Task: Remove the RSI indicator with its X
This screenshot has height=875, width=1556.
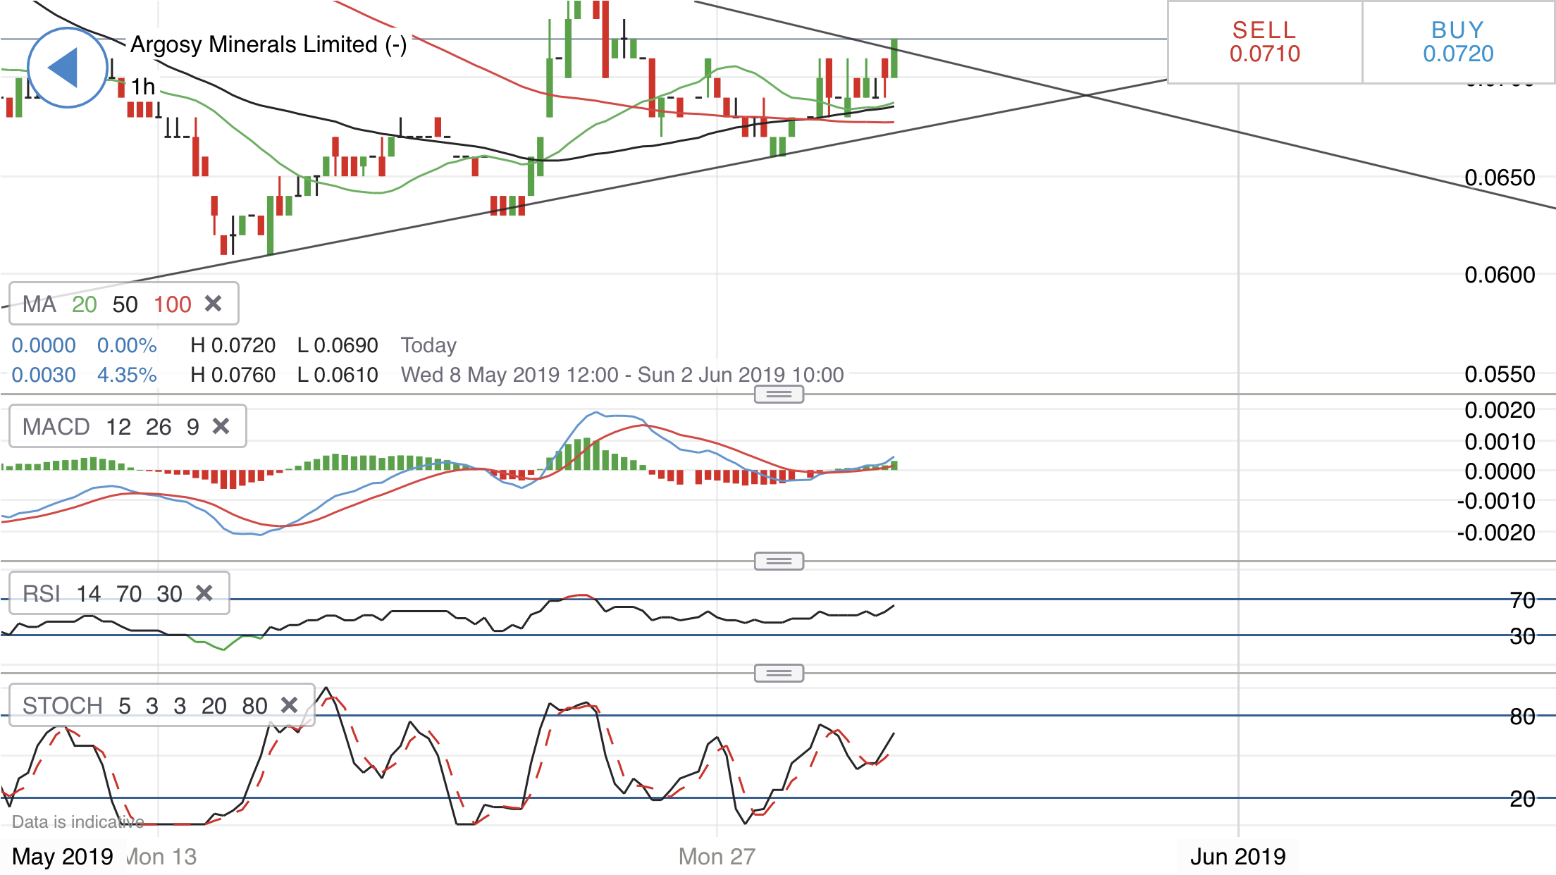Action: click(x=204, y=593)
